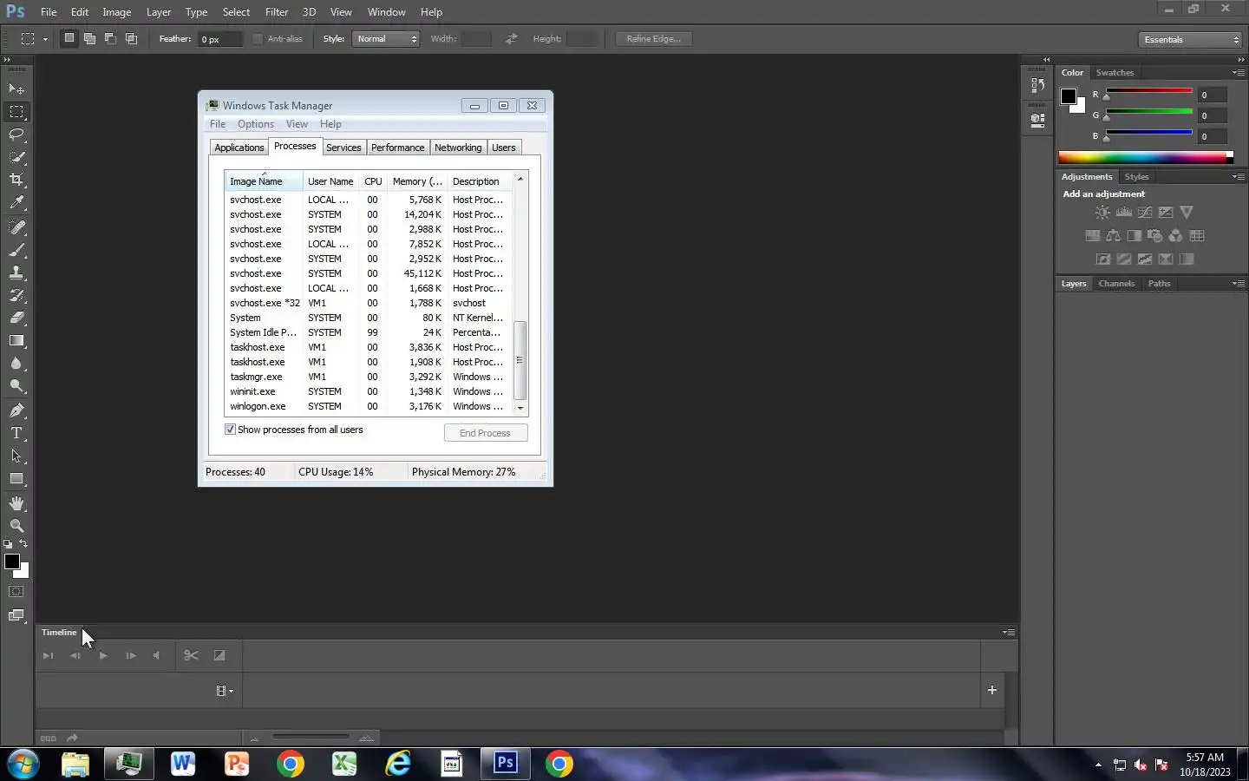This screenshot has height=781, width=1249.
Task: Open the Style dropdown set to Normal
Action: [386, 39]
